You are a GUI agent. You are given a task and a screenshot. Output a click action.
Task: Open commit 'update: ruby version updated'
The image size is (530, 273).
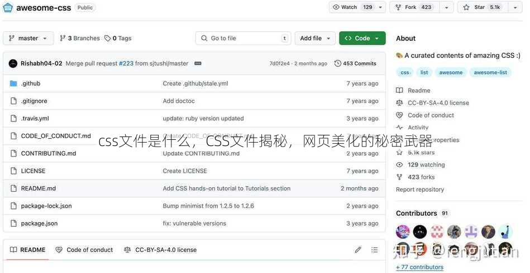click(x=203, y=119)
